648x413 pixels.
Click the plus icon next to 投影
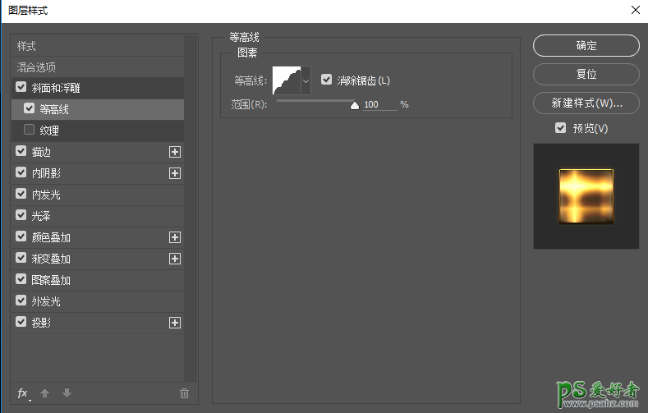coord(174,323)
